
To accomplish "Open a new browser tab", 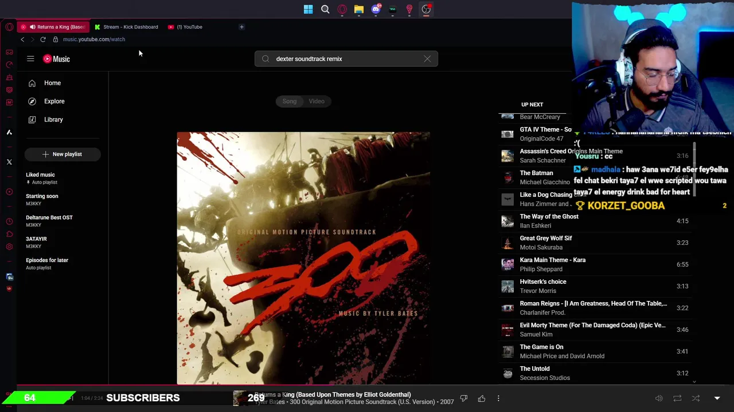I will (x=241, y=27).
